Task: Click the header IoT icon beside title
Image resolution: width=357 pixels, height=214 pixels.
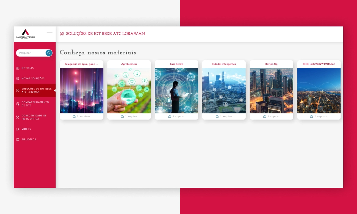Action: click(x=62, y=34)
